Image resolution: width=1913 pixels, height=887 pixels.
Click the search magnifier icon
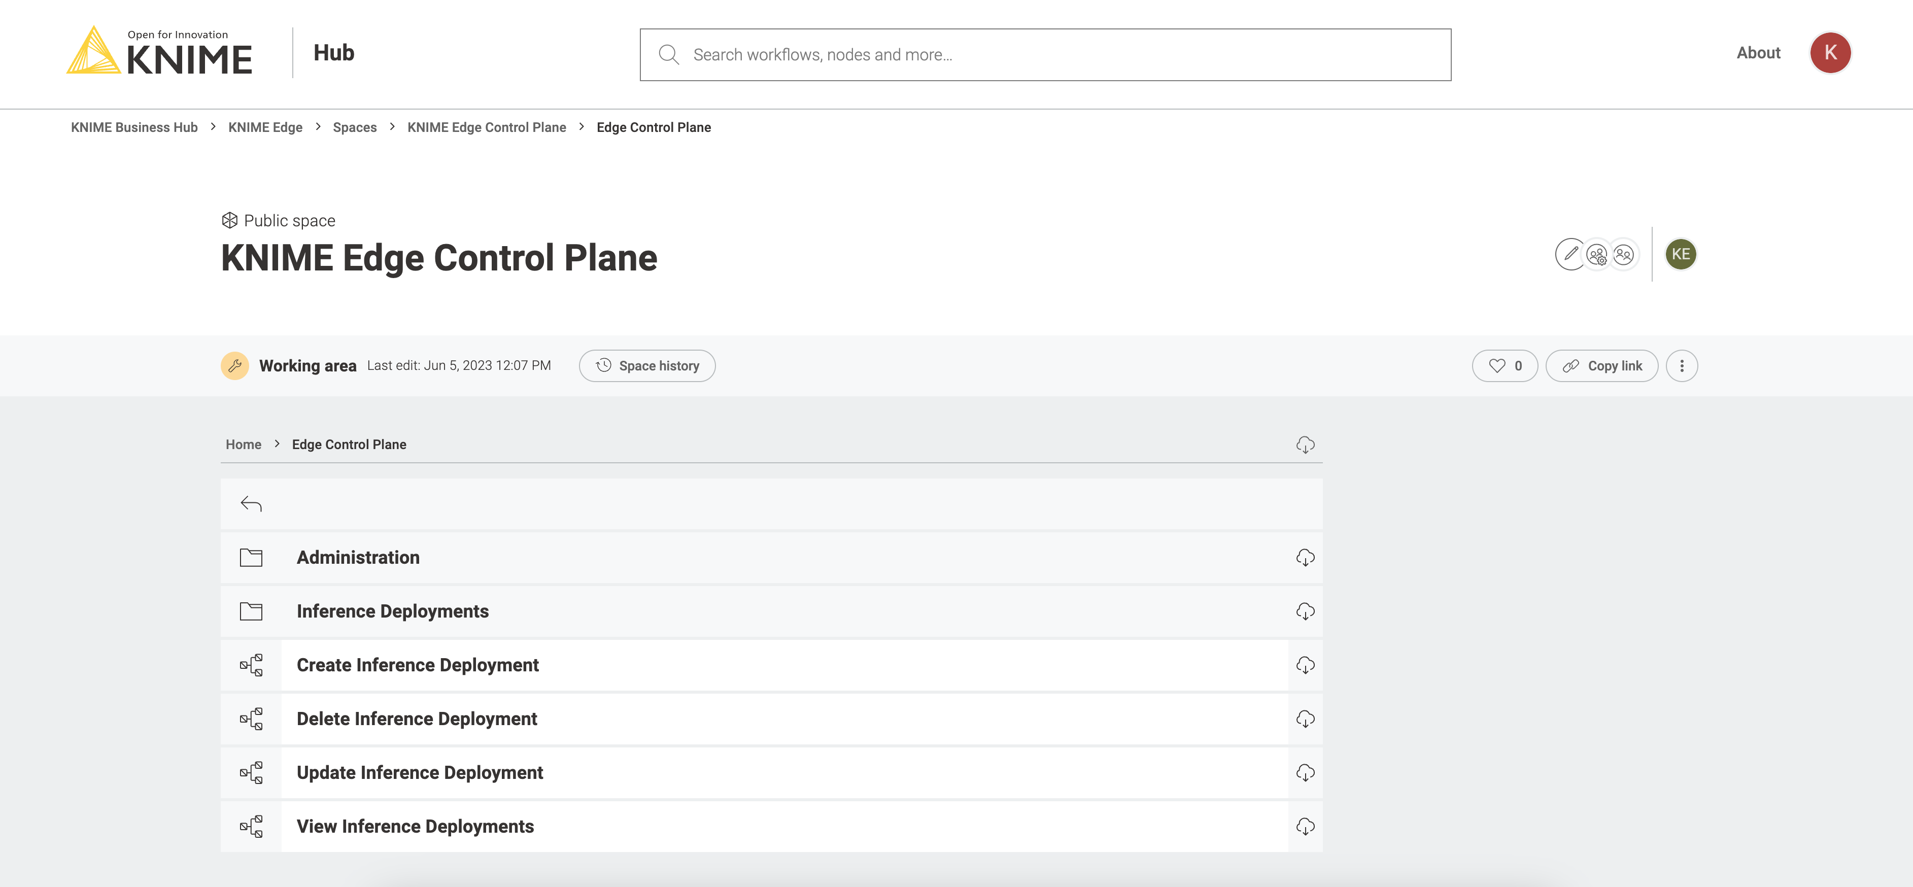[668, 54]
